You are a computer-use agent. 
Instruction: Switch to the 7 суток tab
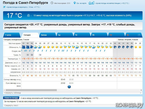12,35
